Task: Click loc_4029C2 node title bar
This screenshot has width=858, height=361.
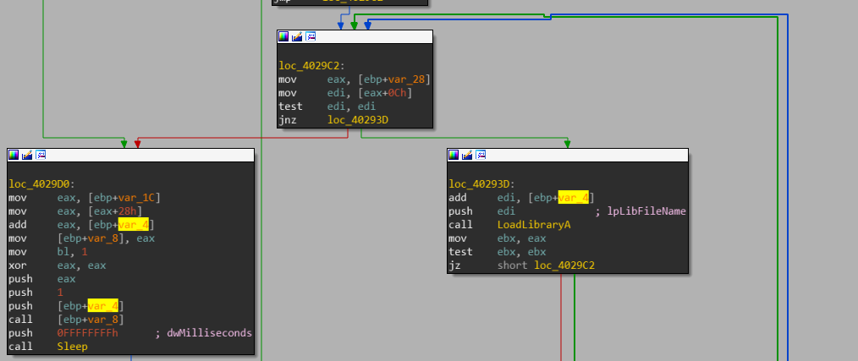Action: [355, 36]
